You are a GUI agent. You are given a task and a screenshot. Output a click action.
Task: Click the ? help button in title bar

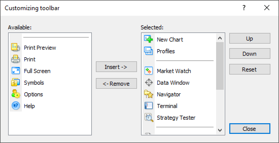click(244, 8)
